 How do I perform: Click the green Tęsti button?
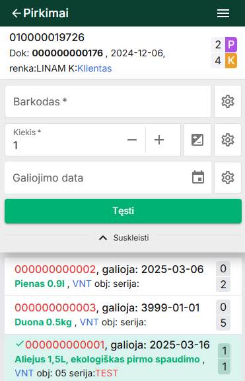pos(123,211)
